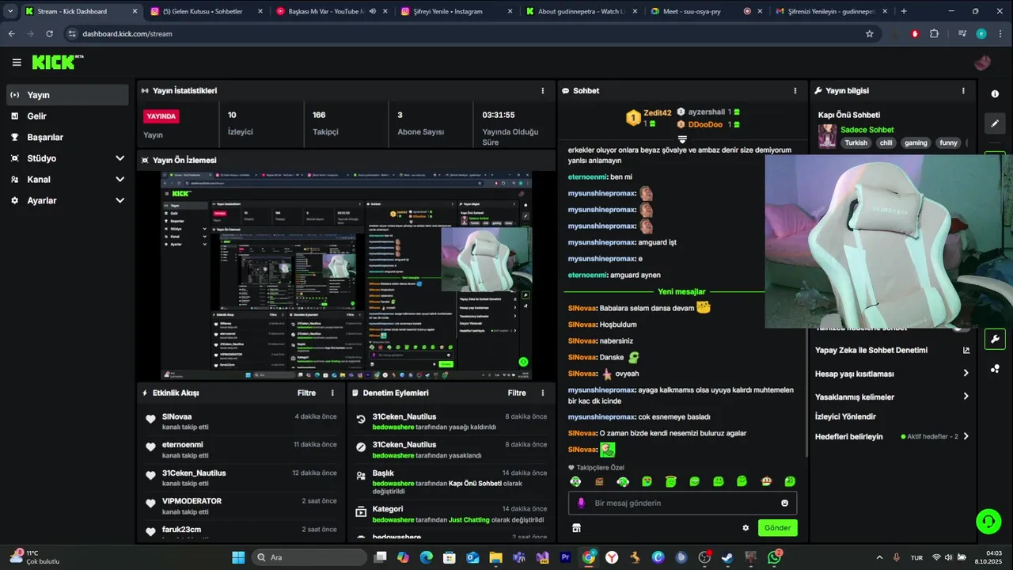Image resolution: width=1013 pixels, height=570 pixels.
Task: Open the Yayın bilgisi panel three-dot menu
Action: [x=963, y=91]
